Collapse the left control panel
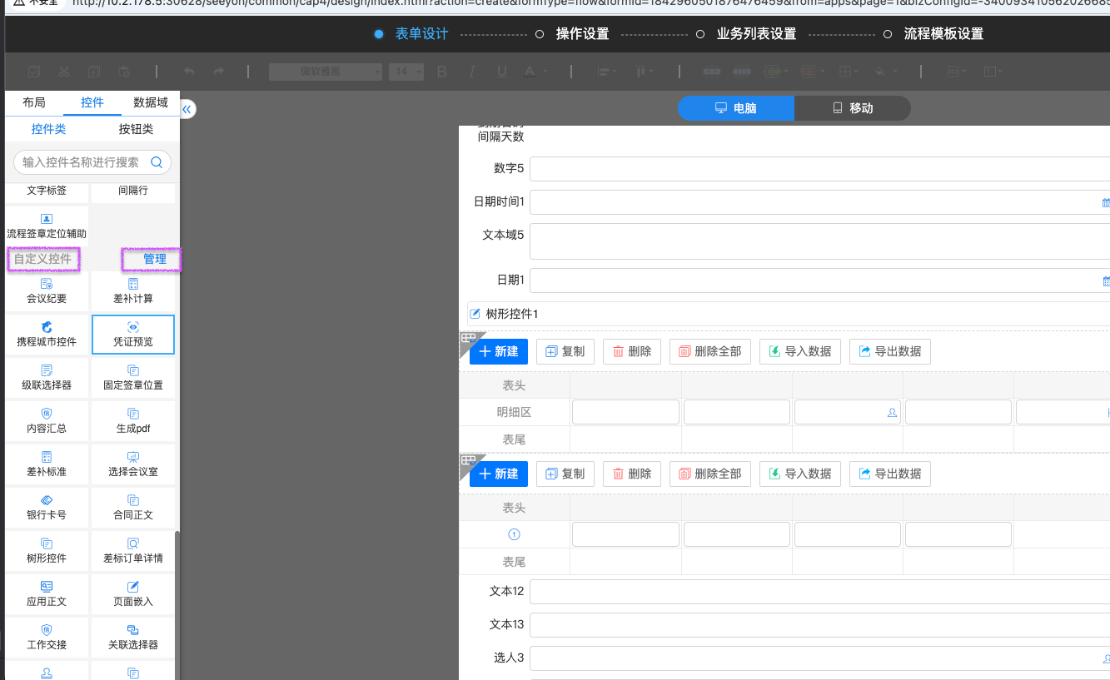 (187, 109)
